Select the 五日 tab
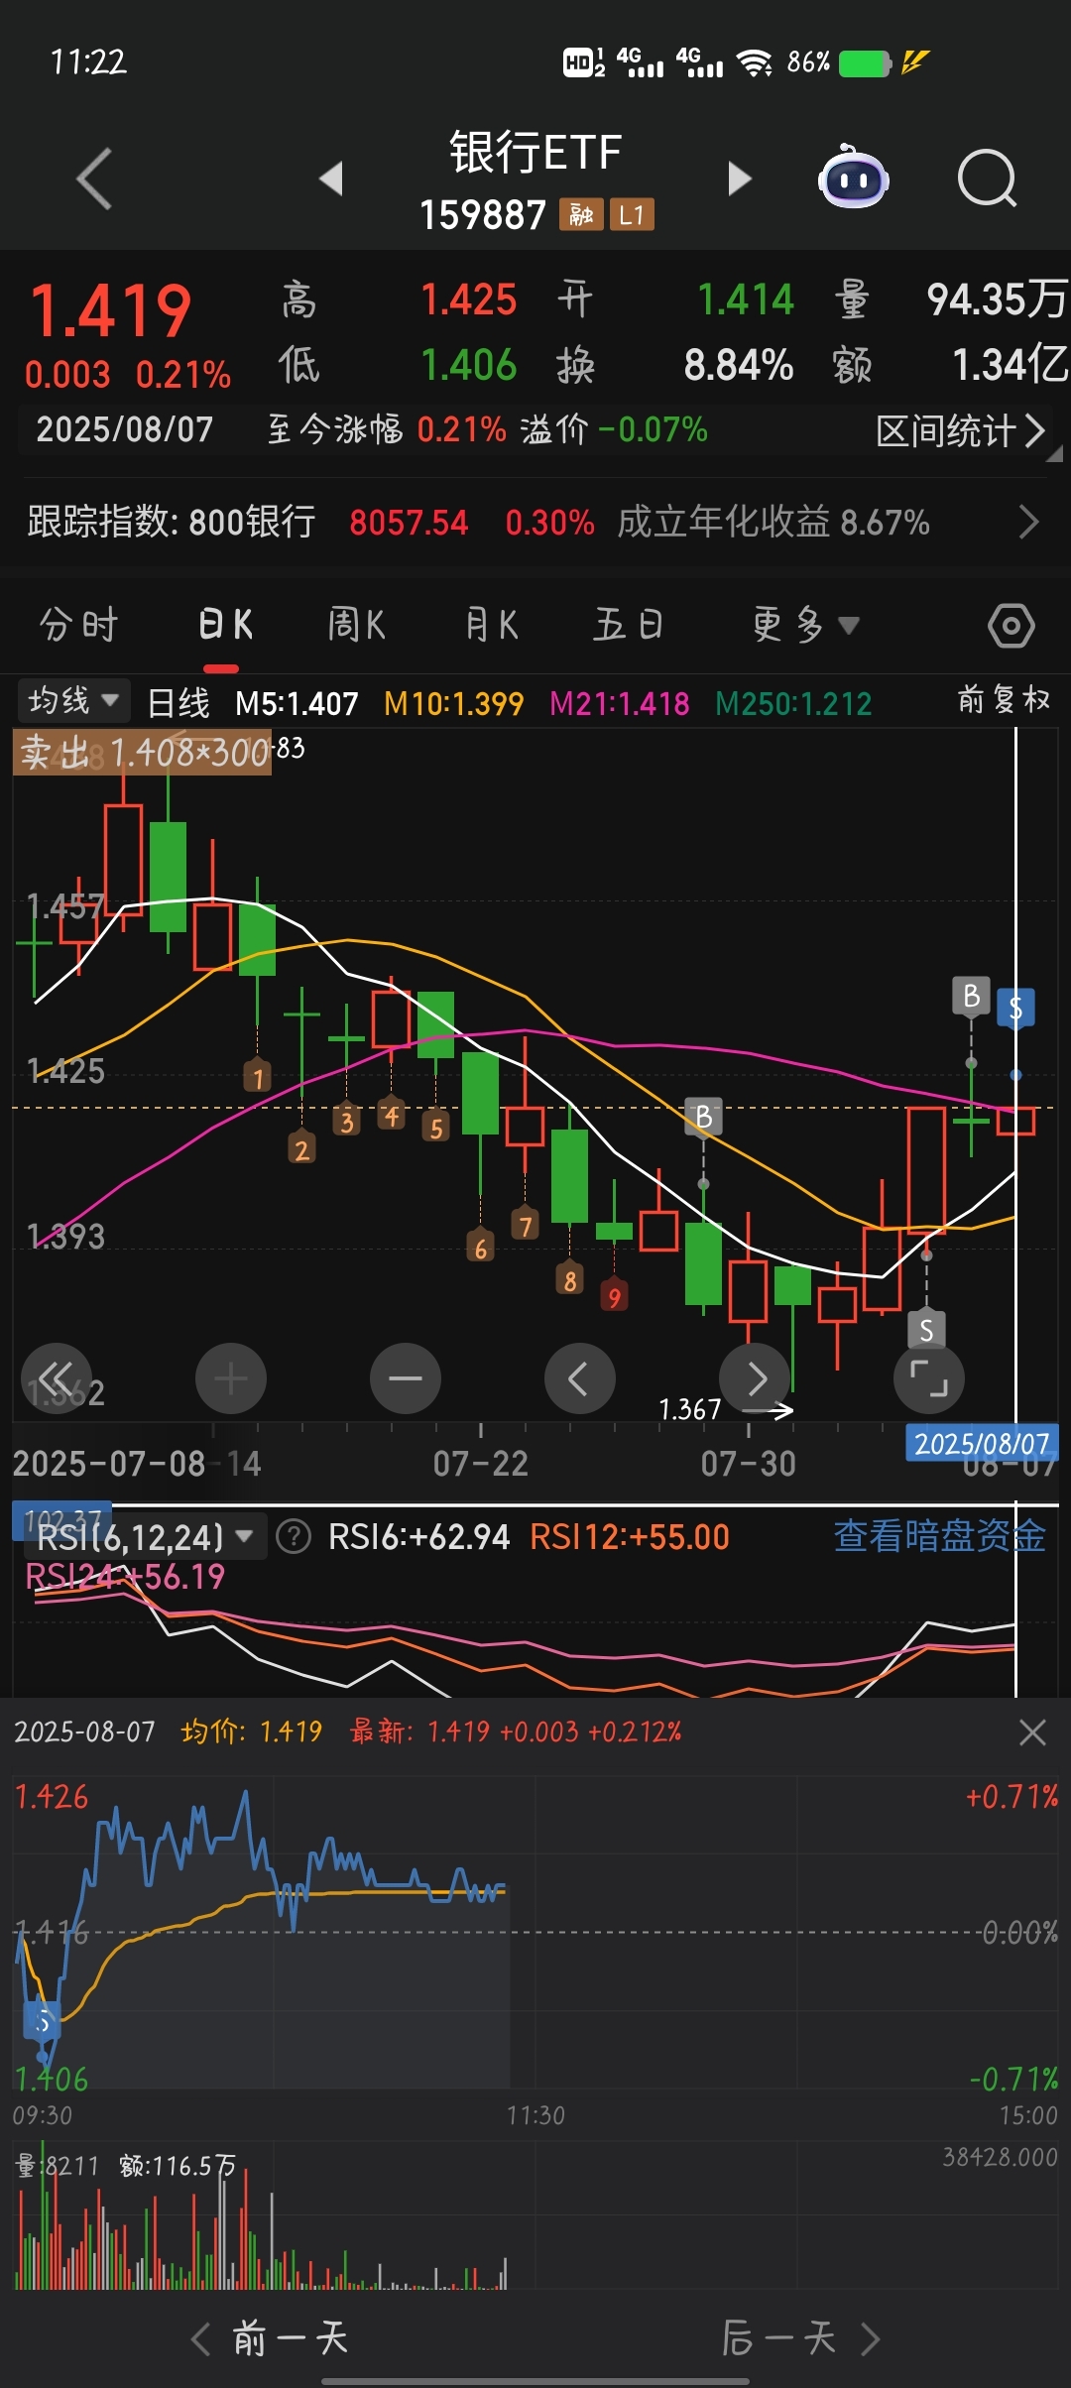The height and width of the screenshot is (2388, 1071). [629, 625]
